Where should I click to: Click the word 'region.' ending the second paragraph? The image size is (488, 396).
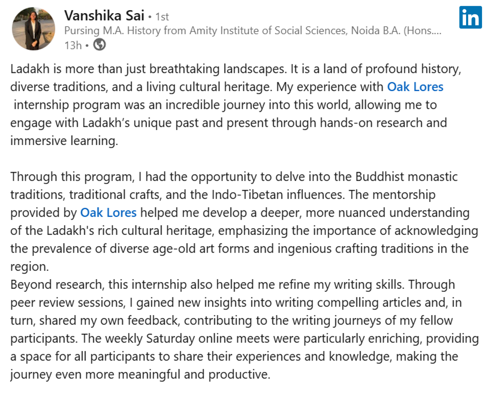point(30,267)
